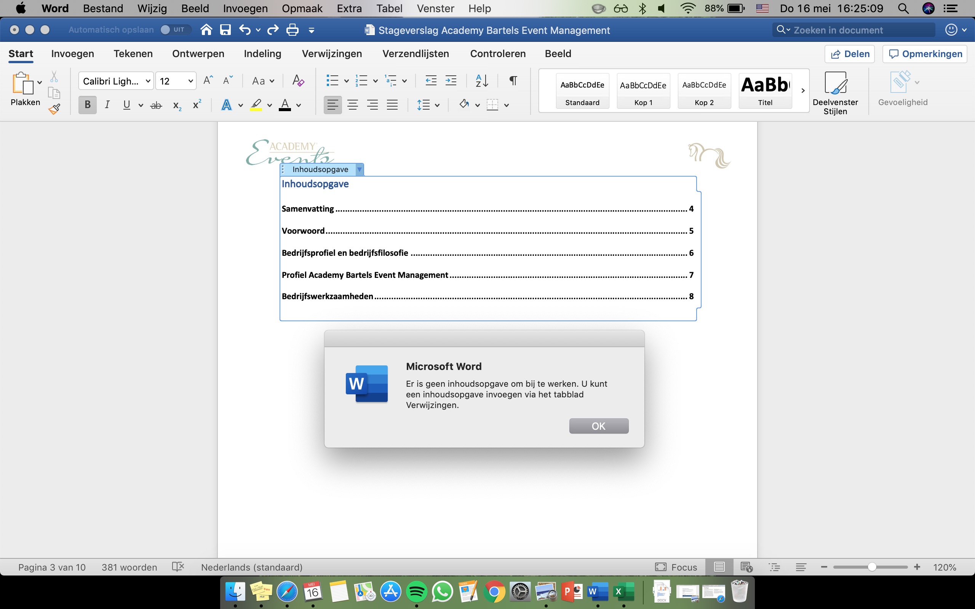Viewport: 975px width, 609px height.
Task: Click OK to dismiss Word dialog
Action: [x=598, y=426]
